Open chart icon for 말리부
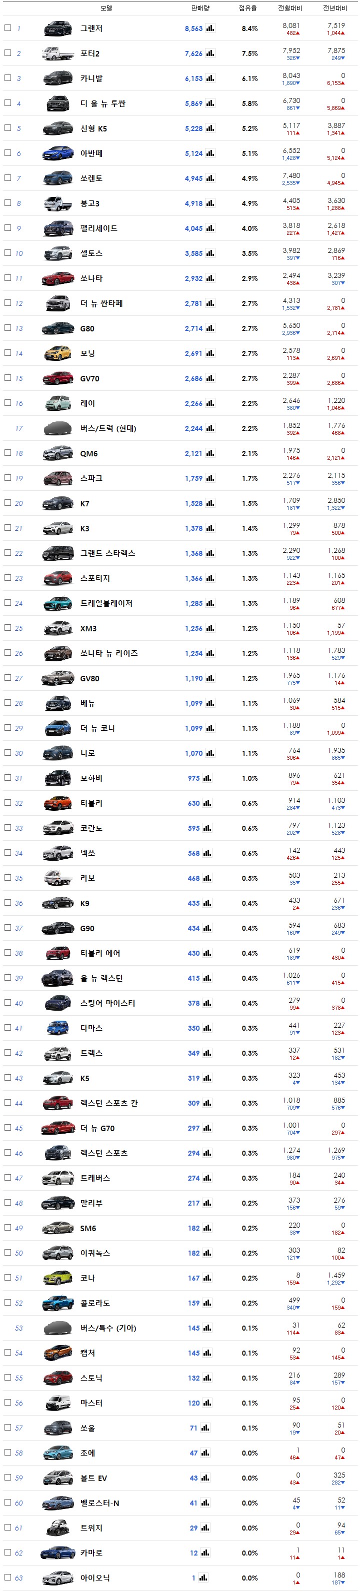361x1592 pixels. coord(207,1203)
